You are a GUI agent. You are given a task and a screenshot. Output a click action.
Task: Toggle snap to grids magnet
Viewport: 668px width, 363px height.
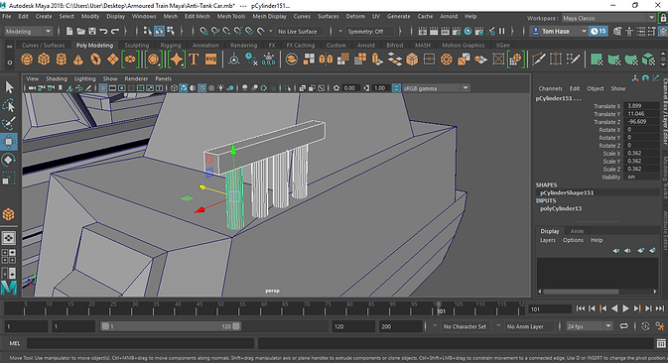click(x=203, y=31)
